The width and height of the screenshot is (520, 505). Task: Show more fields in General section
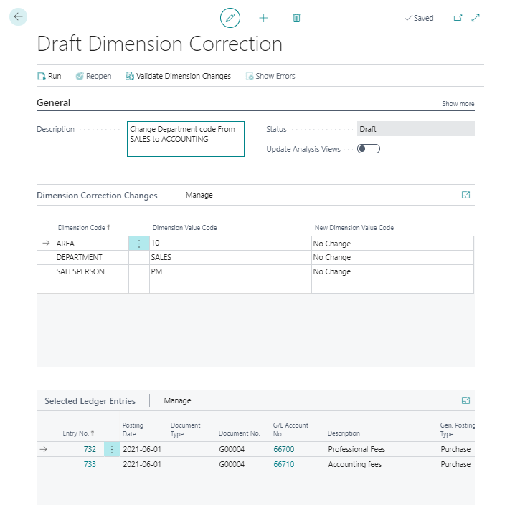(x=458, y=104)
